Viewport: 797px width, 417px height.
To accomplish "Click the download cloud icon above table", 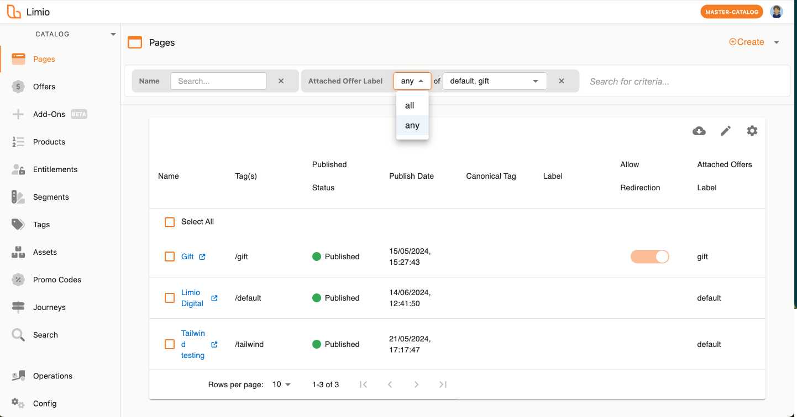I will click(x=699, y=131).
